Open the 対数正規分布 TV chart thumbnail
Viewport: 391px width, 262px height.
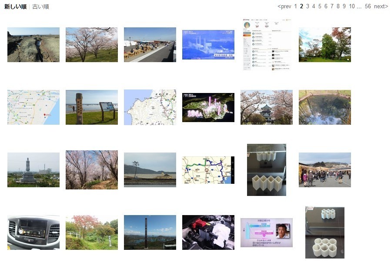pos(267,232)
